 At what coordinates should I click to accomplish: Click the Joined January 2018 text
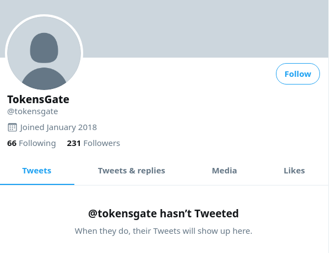click(x=58, y=127)
